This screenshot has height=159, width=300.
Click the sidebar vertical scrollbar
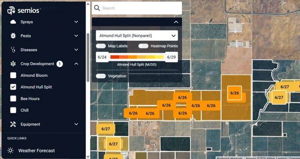point(88,57)
